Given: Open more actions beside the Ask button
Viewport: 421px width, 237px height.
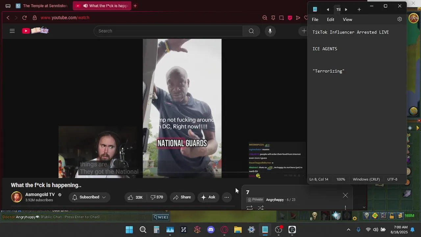Looking at the screenshot, I should (227, 197).
